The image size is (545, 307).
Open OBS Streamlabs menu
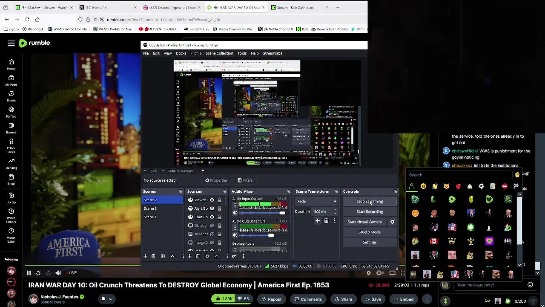[x=272, y=53]
